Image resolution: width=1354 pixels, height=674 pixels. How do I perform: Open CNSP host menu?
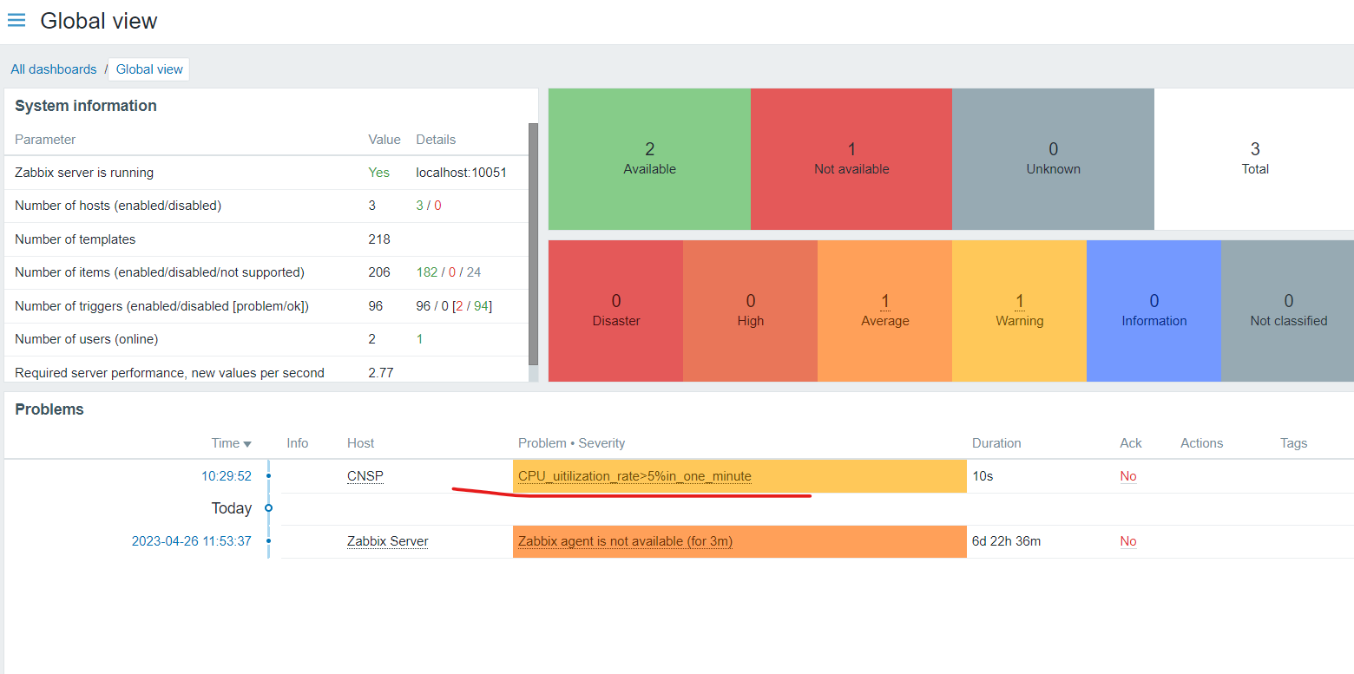pos(365,476)
